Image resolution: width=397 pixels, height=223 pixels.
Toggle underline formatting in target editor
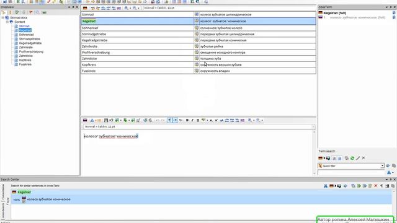198,120
